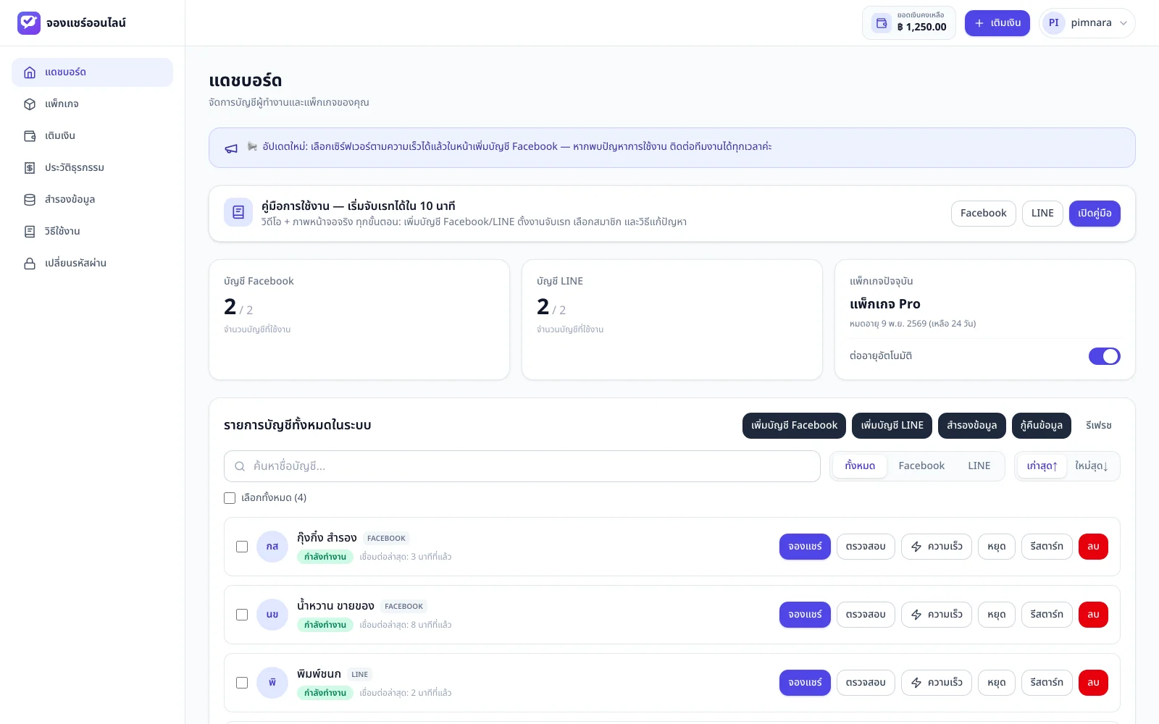1159x724 pixels.
Task: Click the เพิ่มบัญชี Facebook button
Action: [x=794, y=426]
